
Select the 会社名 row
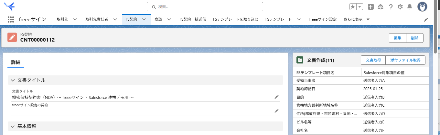(361, 130)
